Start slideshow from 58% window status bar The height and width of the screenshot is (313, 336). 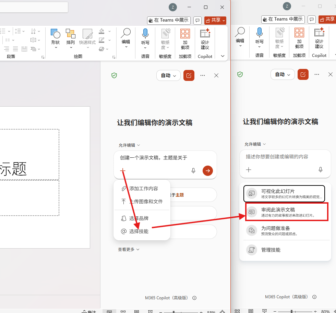151,312
